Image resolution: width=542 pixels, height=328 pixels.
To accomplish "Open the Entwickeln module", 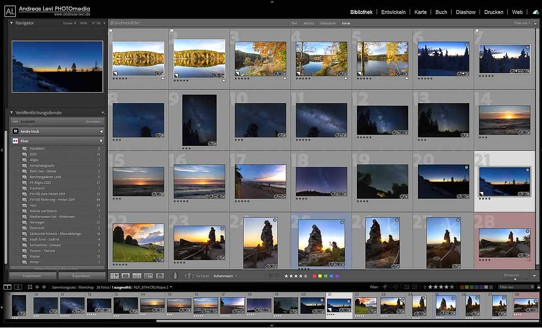I will point(393,12).
